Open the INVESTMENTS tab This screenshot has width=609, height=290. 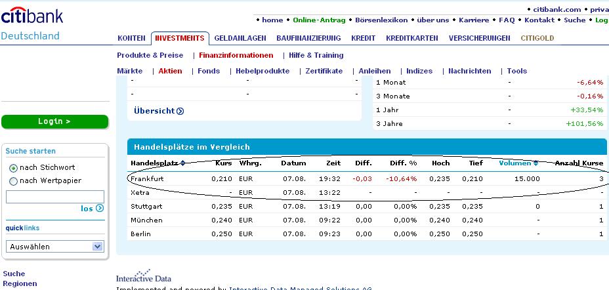pos(179,38)
